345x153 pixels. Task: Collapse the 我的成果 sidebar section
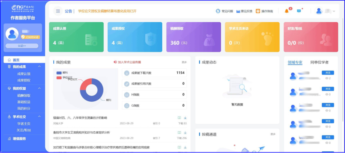[x=39, y=67]
